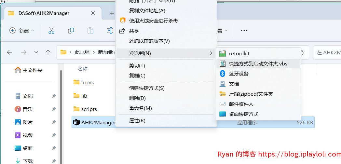This screenshot has height=164, width=341.
Task: Click the Rename icon in toolbar
Action: coord(110,31)
